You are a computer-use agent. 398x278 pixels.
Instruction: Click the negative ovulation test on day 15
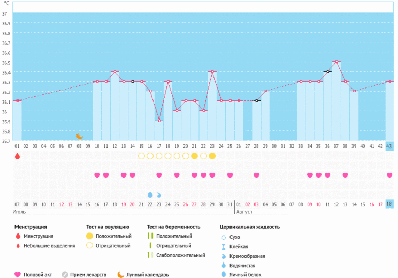pyautogui.click(x=141, y=156)
